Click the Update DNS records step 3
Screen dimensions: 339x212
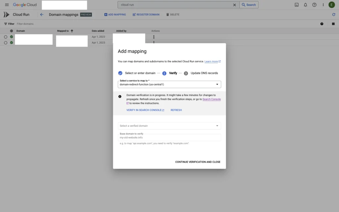pyautogui.click(x=201, y=73)
